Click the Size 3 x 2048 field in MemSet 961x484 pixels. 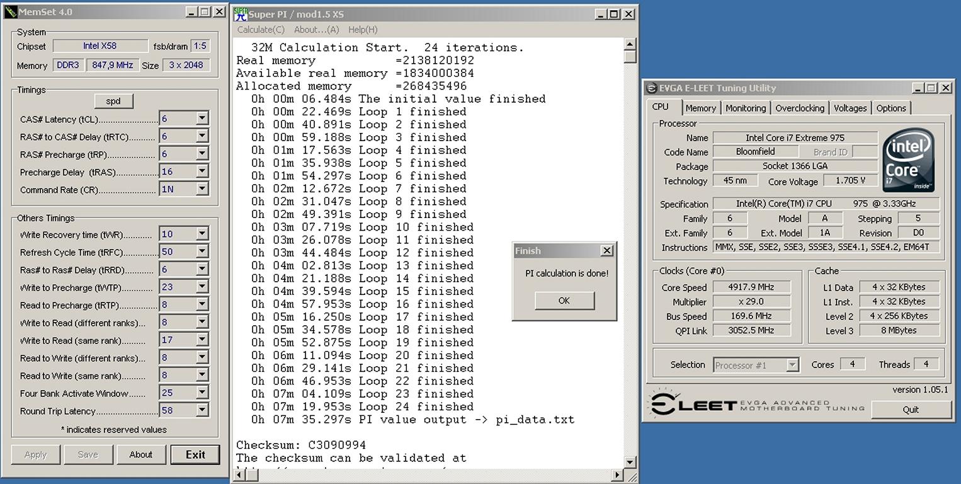(186, 65)
